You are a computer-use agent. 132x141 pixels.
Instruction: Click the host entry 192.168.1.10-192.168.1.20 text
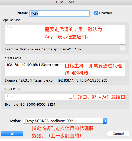[x=26, y=65]
